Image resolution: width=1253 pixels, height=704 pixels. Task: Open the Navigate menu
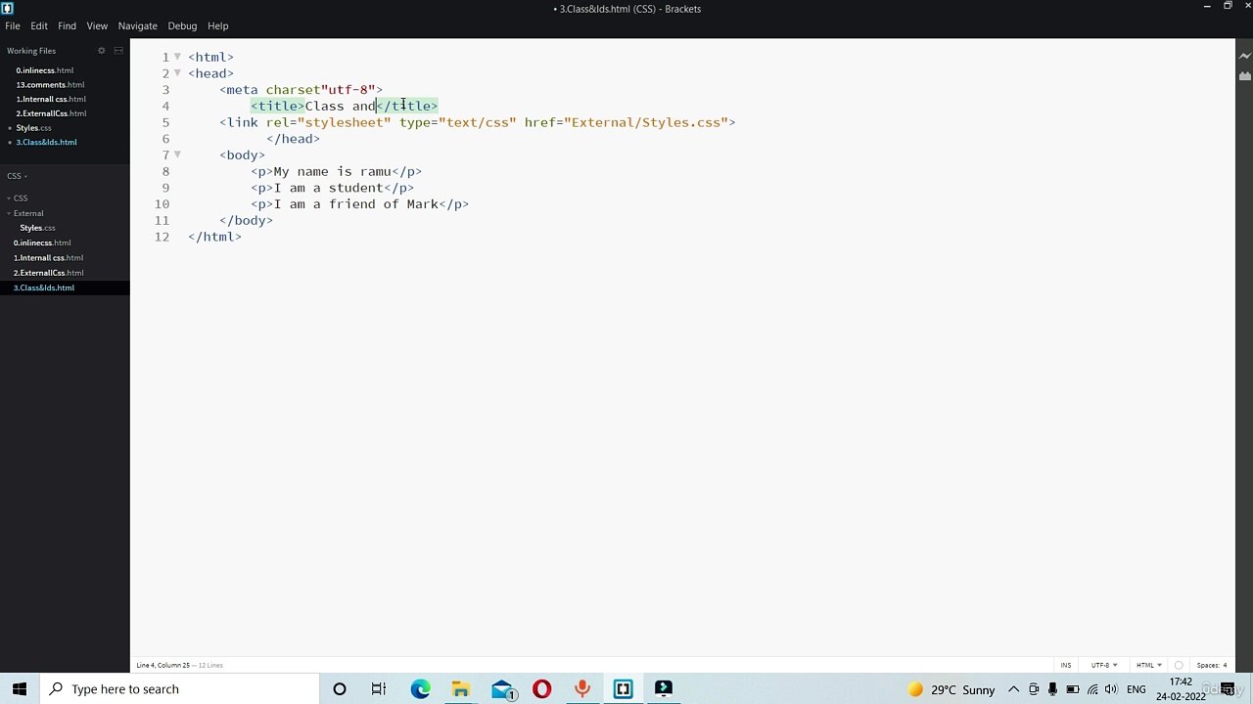pyautogui.click(x=137, y=25)
